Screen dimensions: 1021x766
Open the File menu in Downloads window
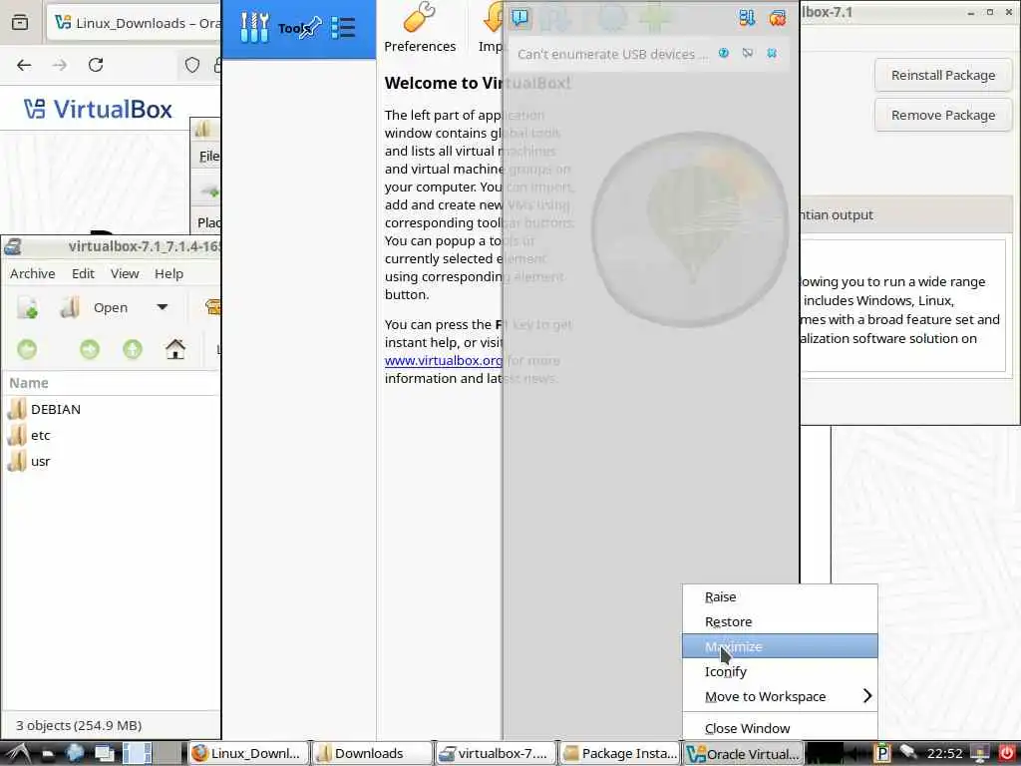[x=208, y=156]
